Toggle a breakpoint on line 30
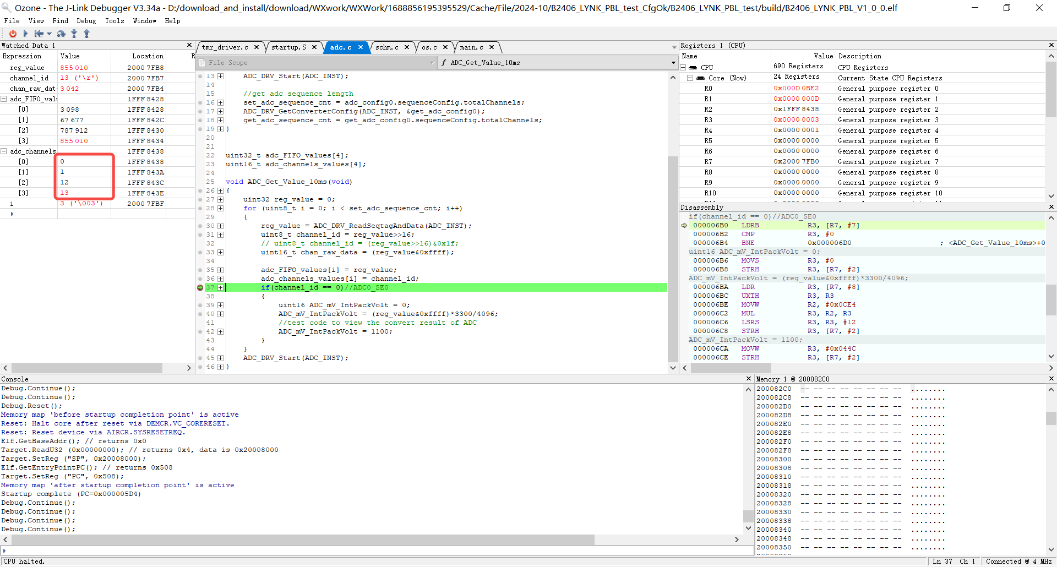 200,226
